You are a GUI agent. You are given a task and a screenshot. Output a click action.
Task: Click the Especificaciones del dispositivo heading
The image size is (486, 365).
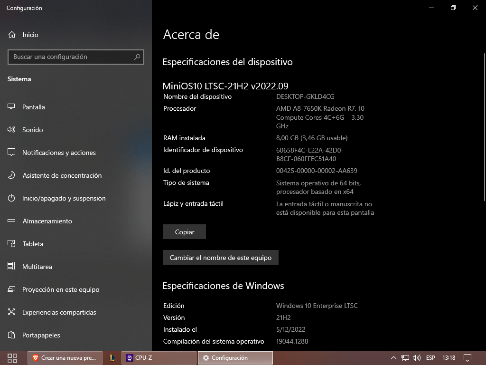(227, 62)
